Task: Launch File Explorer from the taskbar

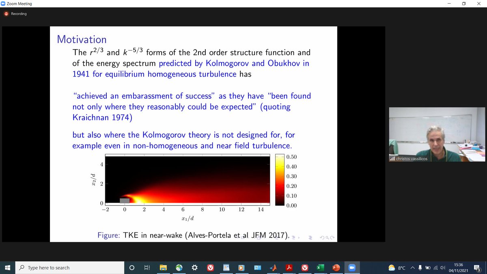Action: [x=163, y=268]
